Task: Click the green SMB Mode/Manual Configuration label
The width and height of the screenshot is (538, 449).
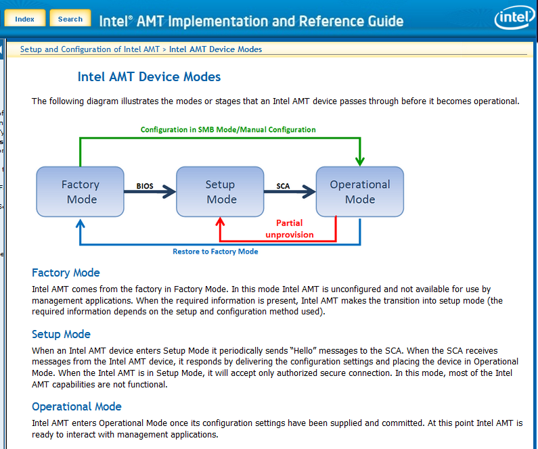Action: click(228, 130)
